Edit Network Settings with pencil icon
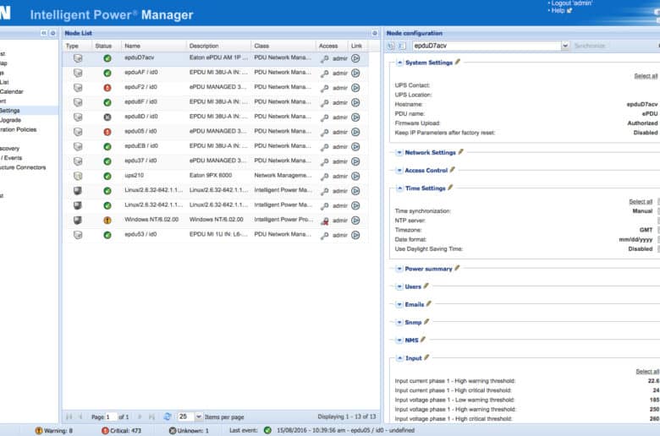The width and height of the screenshot is (660, 436). [x=461, y=152]
